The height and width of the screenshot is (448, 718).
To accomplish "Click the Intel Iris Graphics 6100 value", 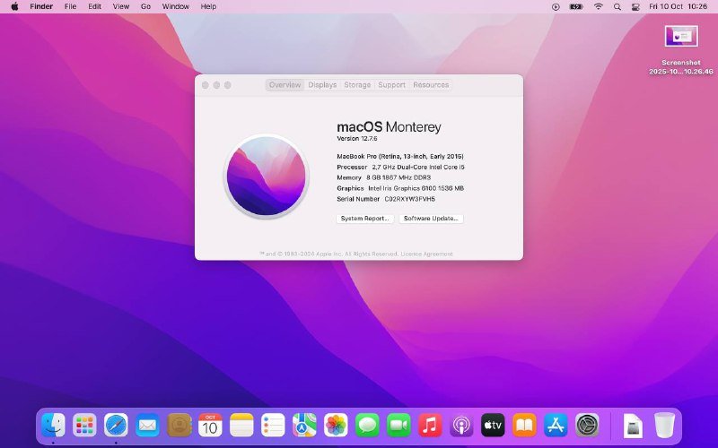I will coord(416,188).
